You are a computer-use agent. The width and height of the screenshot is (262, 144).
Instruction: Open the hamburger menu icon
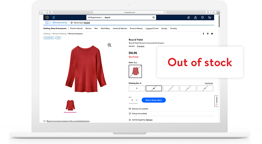point(54,18)
